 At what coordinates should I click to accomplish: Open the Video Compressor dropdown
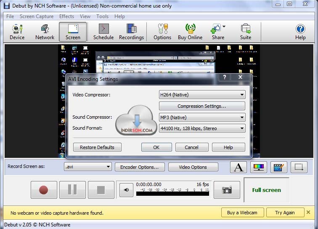(x=202, y=95)
